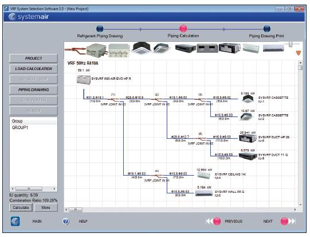
Task: Click the Calculate button
Action: (21, 208)
